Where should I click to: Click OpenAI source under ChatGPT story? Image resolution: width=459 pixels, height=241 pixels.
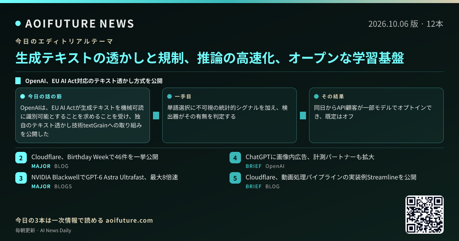tap(275, 166)
